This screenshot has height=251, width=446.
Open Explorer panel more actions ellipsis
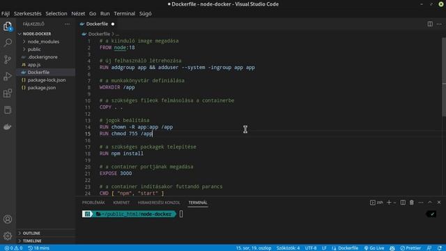67,24
